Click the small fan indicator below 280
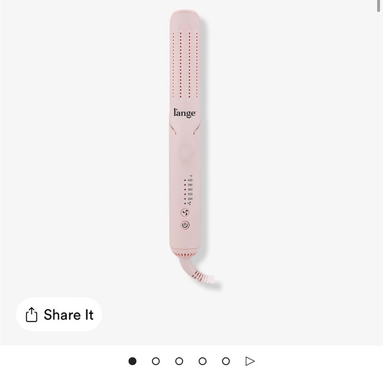This screenshot has height=383, width=383. [190, 203]
